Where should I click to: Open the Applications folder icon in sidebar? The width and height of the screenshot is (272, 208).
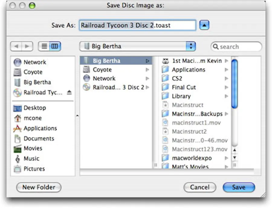click(18, 128)
